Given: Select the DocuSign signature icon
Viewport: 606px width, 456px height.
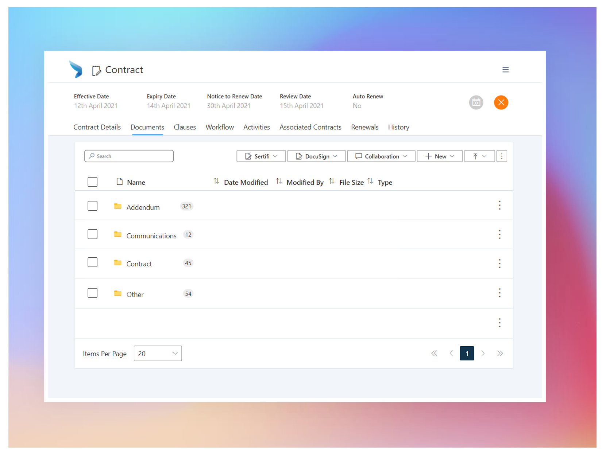Looking at the screenshot, I should click(299, 156).
